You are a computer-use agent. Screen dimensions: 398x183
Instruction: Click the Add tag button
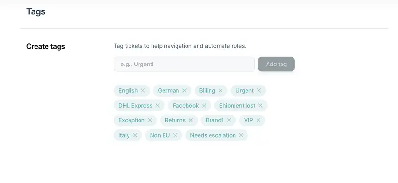pyautogui.click(x=276, y=64)
